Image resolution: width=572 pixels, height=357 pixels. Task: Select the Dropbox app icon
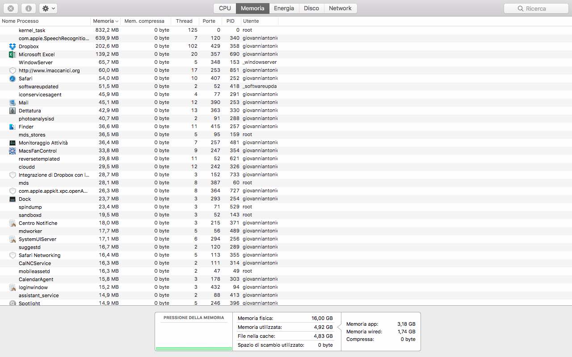tap(13, 46)
